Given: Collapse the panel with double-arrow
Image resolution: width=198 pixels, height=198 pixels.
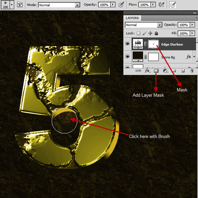Looking at the screenshot, I should tap(194, 13).
